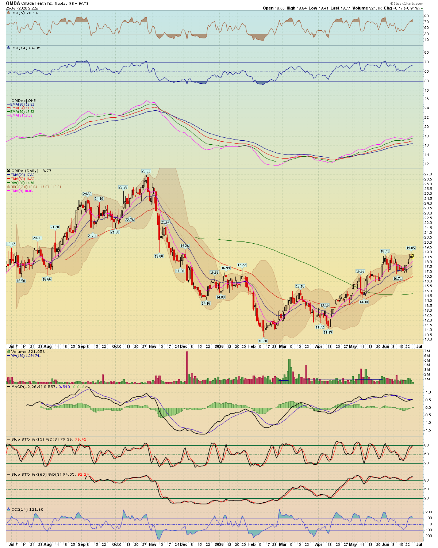The height and width of the screenshot is (548, 438).
Task: Click the 25.28 price annotation in October
Action: pos(123,187)
